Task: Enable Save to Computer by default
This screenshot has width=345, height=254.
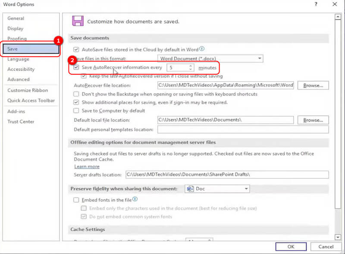Action: 76,111
